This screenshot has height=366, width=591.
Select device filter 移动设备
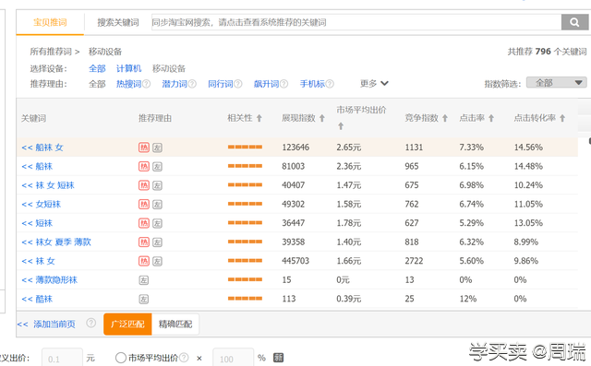click(169, 68)
